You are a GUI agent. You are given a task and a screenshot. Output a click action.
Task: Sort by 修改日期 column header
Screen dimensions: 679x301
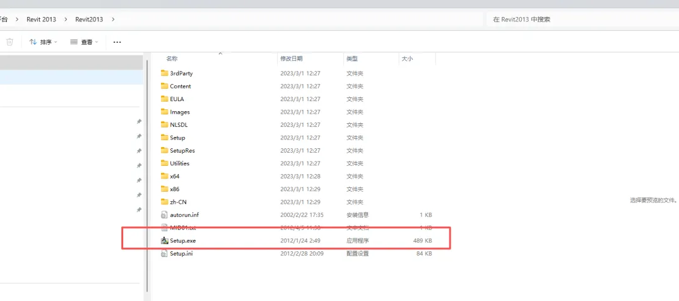pos(292,58)
